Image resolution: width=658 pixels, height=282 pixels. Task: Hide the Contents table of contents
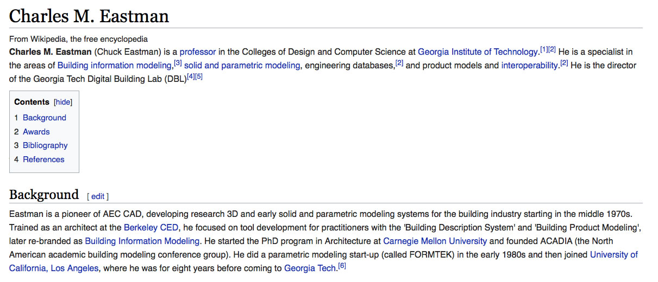tap(63, 102)
